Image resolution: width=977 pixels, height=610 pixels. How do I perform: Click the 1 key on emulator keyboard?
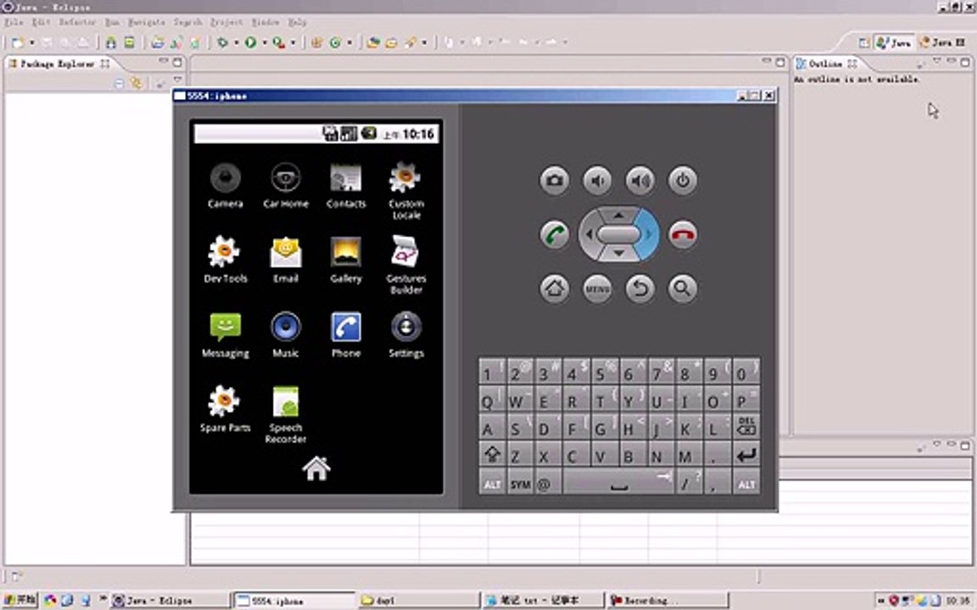[492, 371]
